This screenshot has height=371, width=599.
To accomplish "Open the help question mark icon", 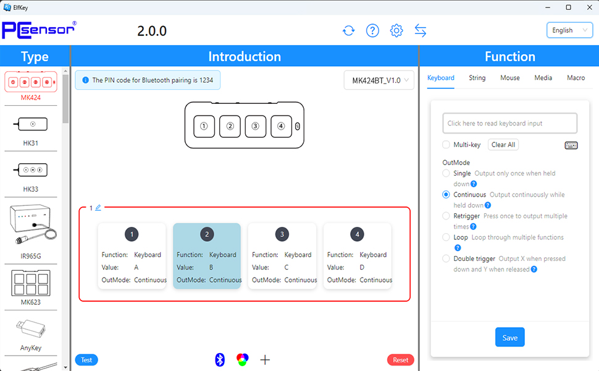I will [x=372, y=30].
